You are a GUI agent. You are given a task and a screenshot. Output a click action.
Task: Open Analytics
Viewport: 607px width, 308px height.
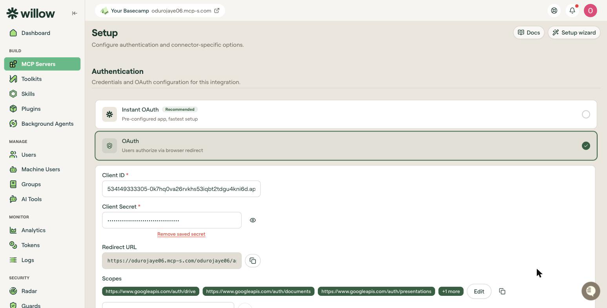click(x=42, y=230)
